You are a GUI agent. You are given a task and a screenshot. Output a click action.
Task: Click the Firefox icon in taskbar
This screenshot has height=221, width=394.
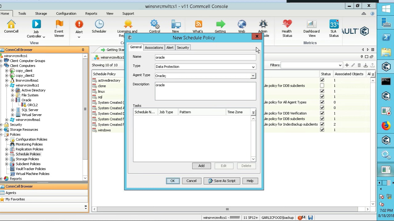pos(386,126)
